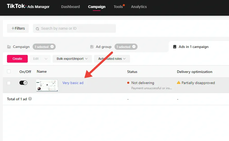Expand the Bulk export/import dropdown
Viewport: 229px width, 141px height.
coord(72,59)
